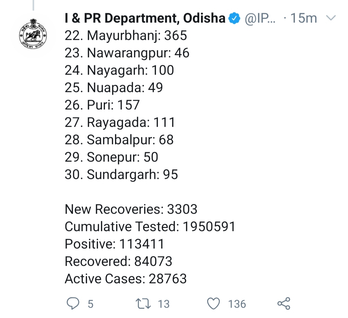The width and height of the screenshot is (348, 318).
Task: Click the reply speech bubble icon
Action: click(x=73, y=304)
